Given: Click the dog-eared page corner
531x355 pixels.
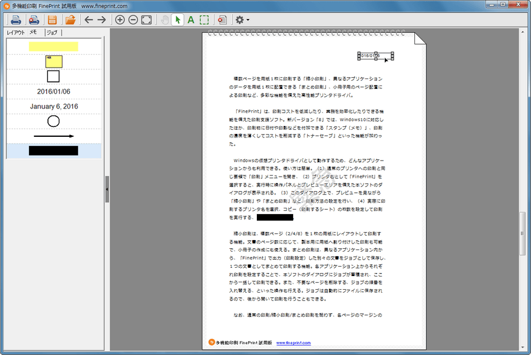Looking at the screenshot, I should pyautogui.click(x=420, y=38).
